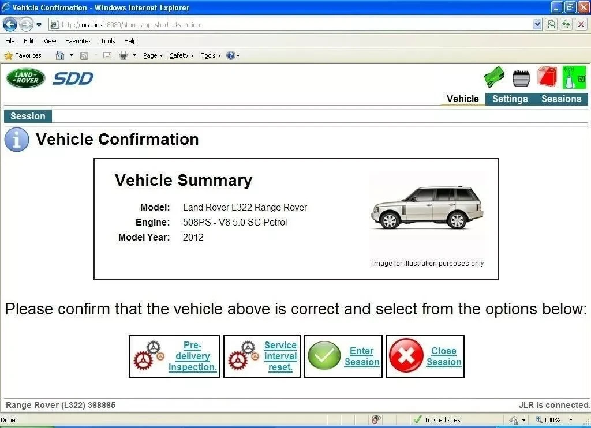Click the Compatibility View icon
Screen dimensions: 591x428
(551, 25)
